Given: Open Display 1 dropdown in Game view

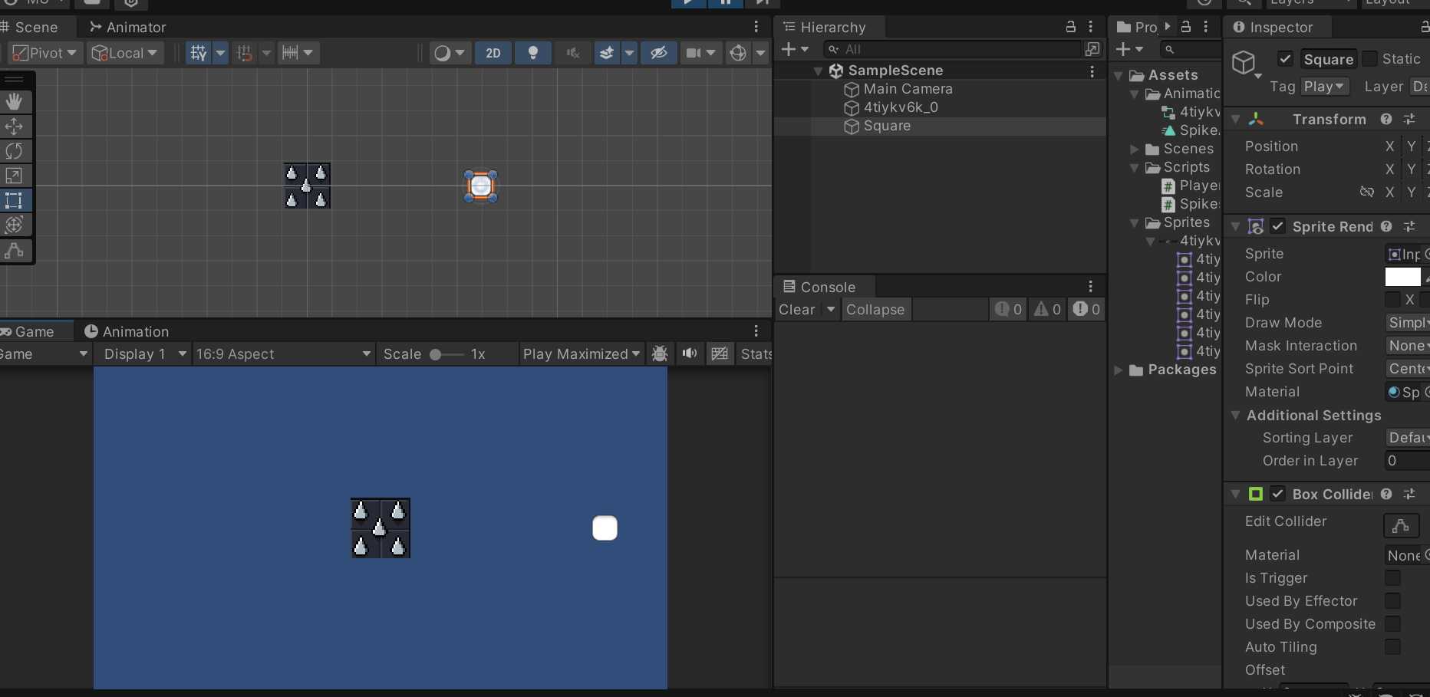Looking at the screenshot, I should pos(145,354).
